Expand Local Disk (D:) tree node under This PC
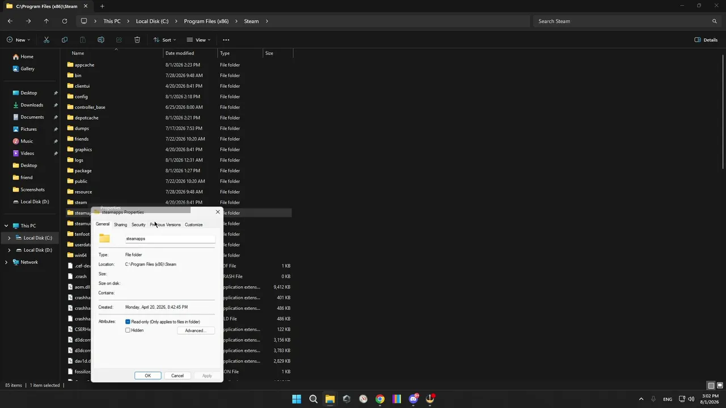Viewport: 726px width, 408px height. 9,250
